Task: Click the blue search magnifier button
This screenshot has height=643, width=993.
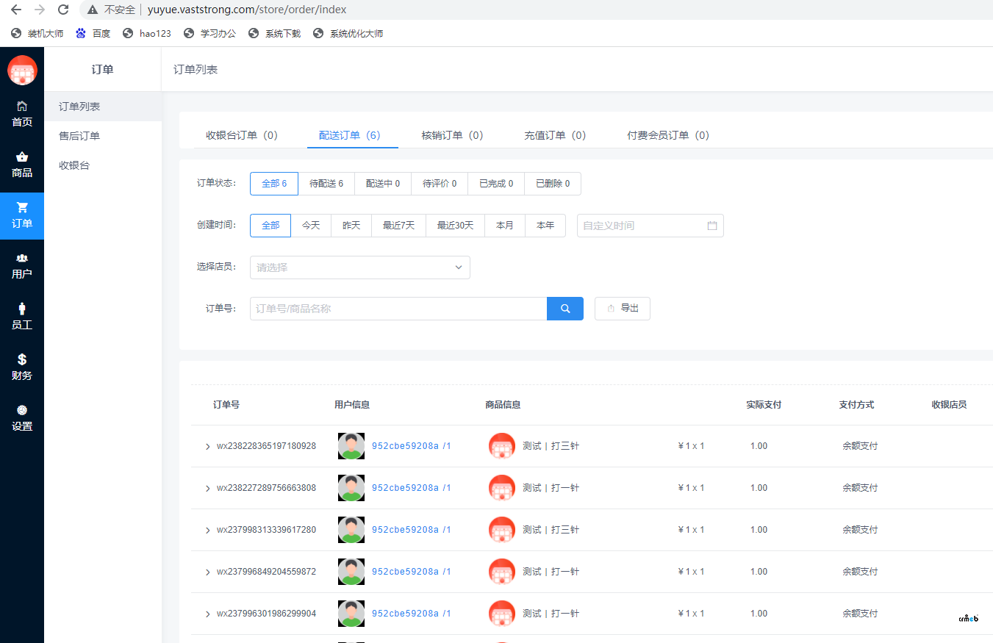Action: pos(565,309)
